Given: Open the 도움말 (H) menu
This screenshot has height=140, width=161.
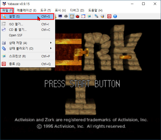Looking at the screenshot, I should pyautogui.click(x=95, y=11).
